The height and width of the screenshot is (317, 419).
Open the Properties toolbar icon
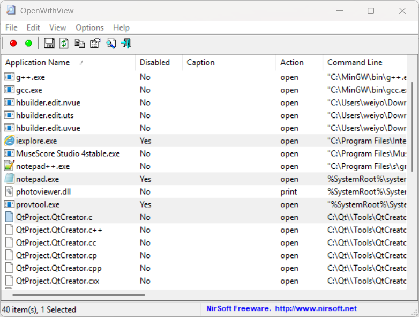pyautogui.click(x=95, y=43)
